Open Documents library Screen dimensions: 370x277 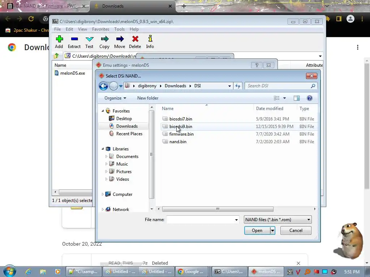(127, 157)
